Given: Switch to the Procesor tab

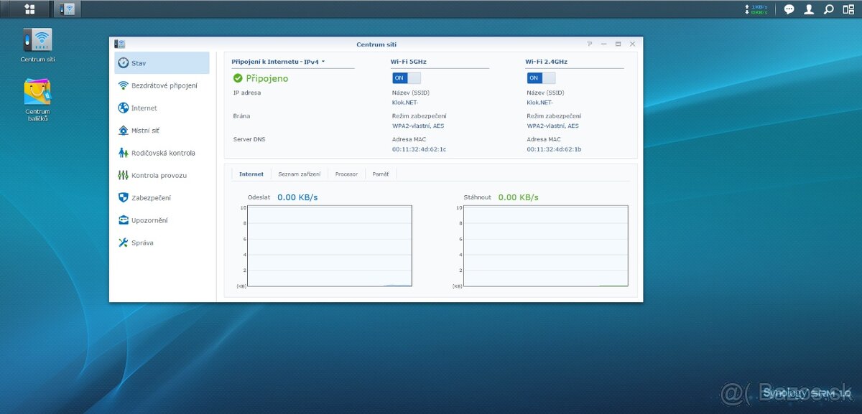Looking at the screenshot, I should [346, 174].
